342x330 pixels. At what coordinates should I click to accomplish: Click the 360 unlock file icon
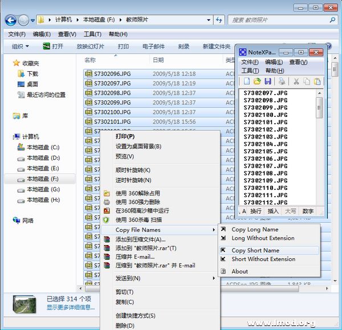(x=107, y=193)
